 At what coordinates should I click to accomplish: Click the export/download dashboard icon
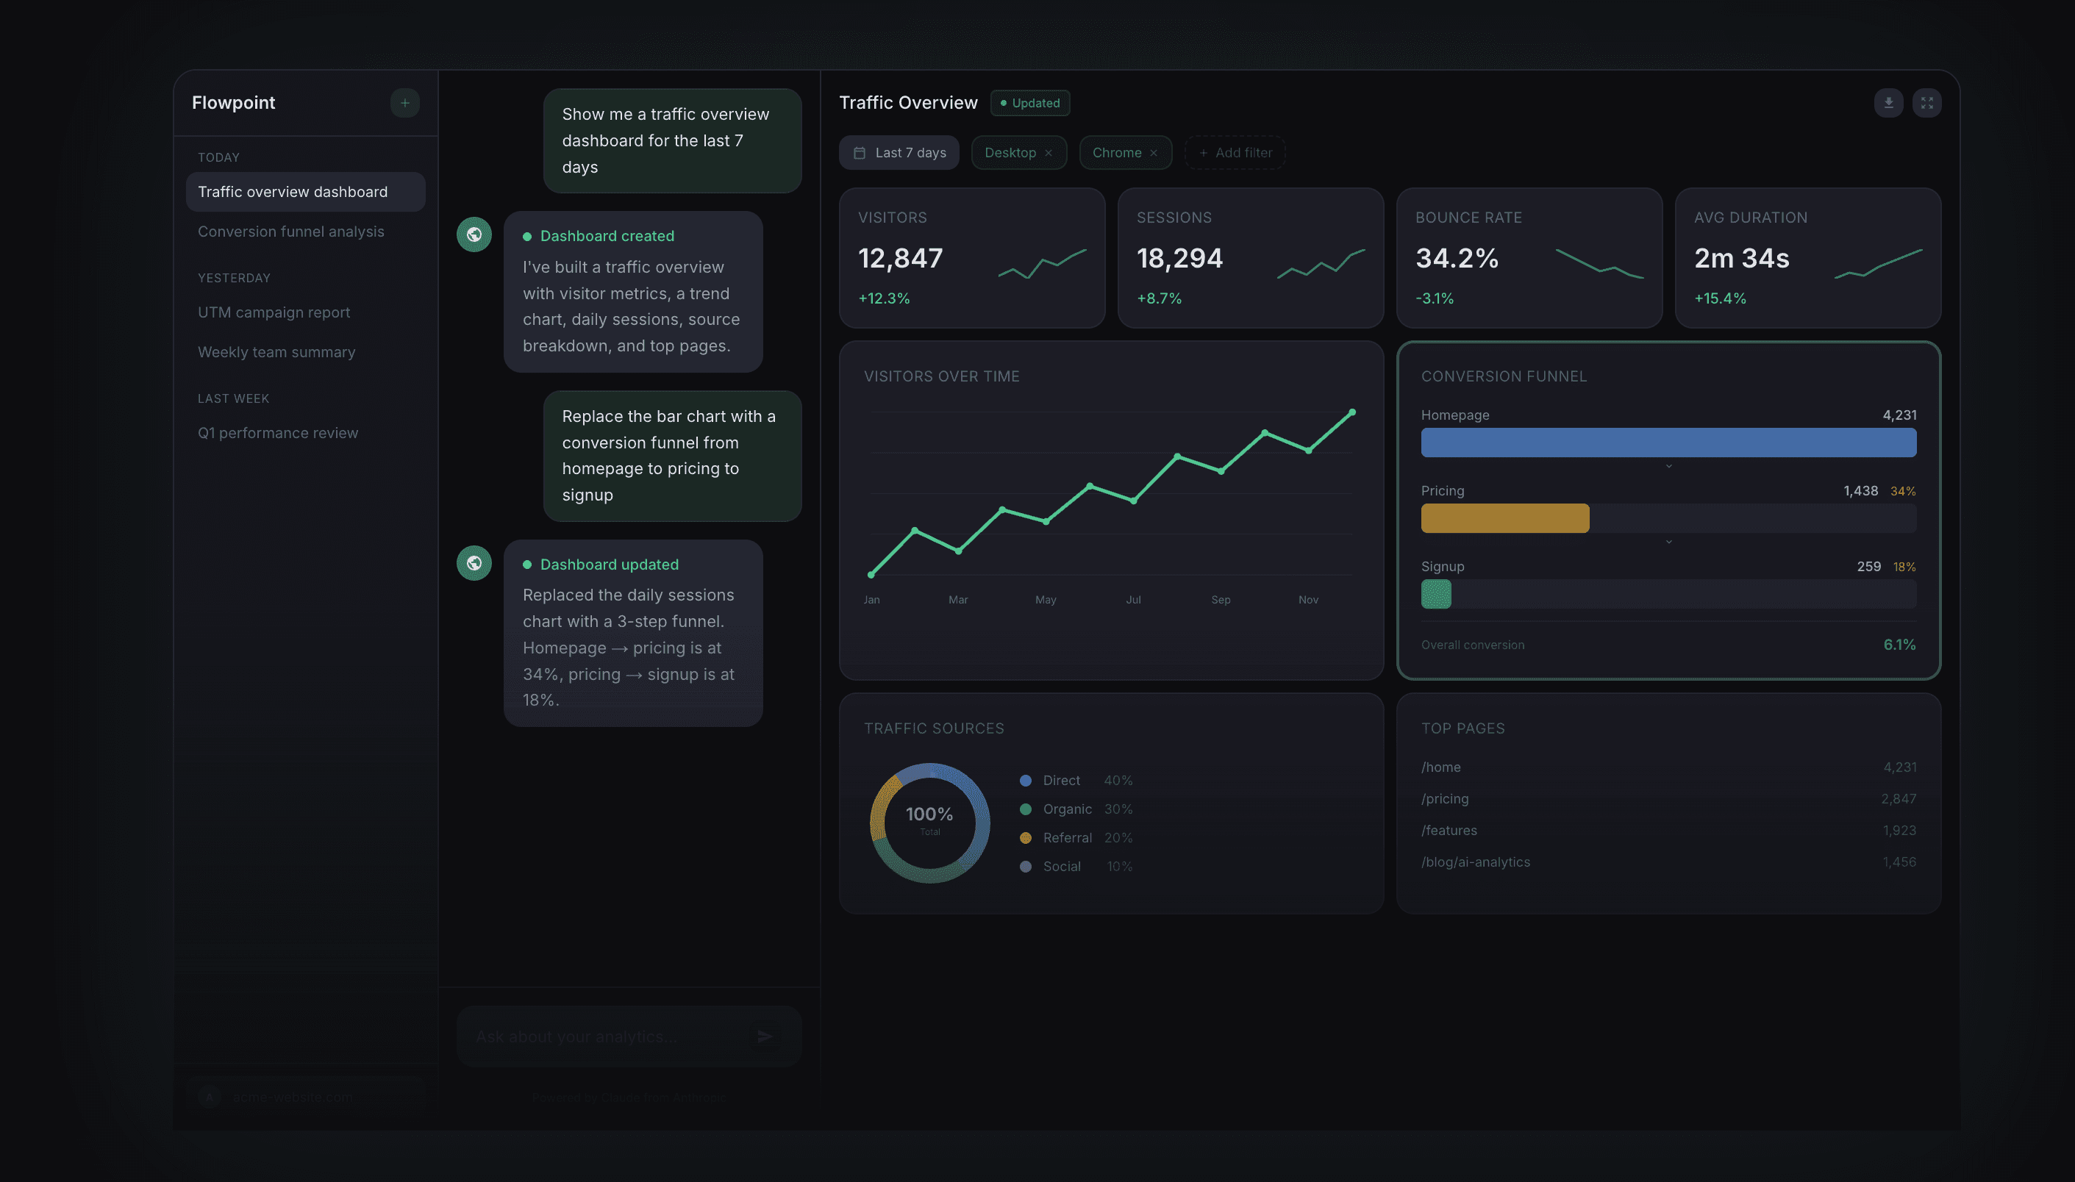pos(1889,102)
